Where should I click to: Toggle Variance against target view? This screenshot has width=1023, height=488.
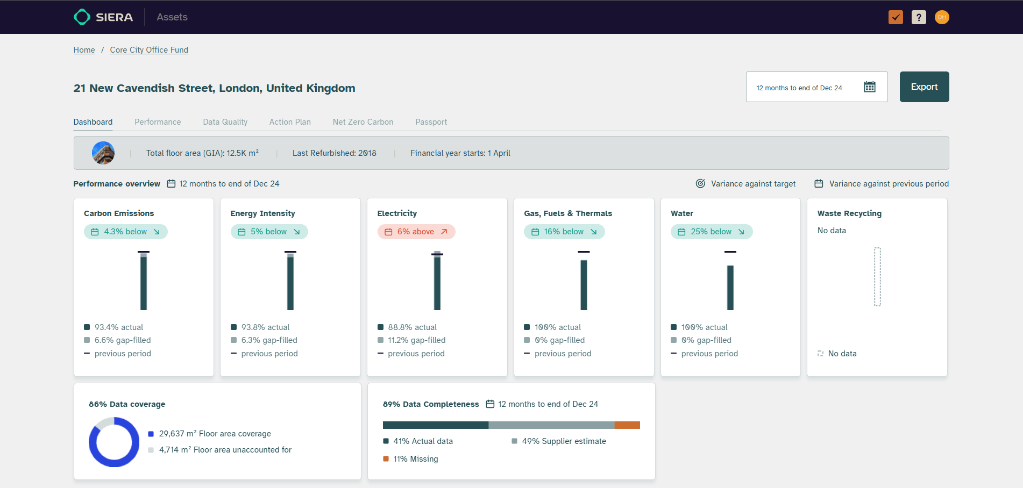coord(752,184)
